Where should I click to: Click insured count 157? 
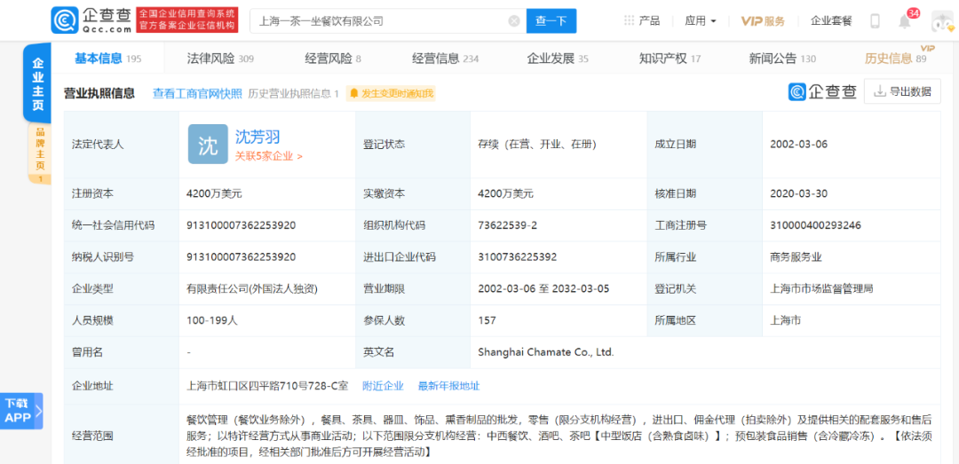click(487, 320)
